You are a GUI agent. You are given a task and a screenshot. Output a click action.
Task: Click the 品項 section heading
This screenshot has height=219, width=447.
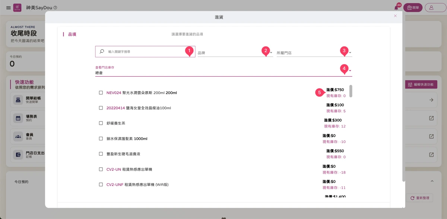(x=72, y=34)
